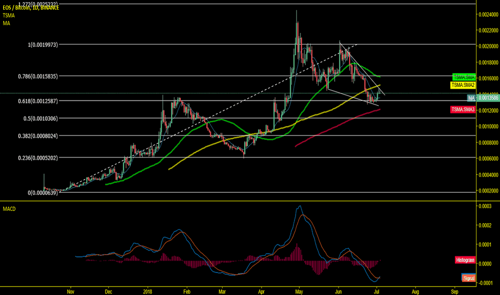Click the Mar date on time axis
This screenshot has height=295, width=500.
coord(222,291)
